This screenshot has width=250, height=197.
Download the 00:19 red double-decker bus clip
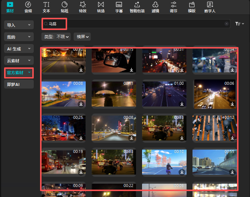pyautogui.click(x=81, y=172)
